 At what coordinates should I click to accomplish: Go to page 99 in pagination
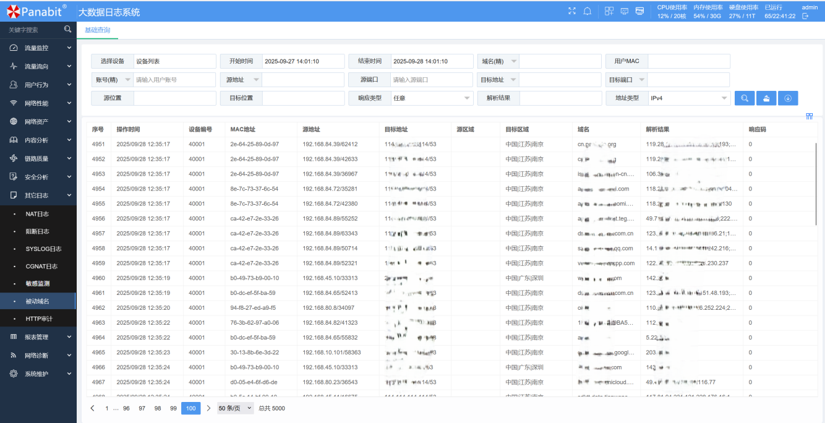coord(174,408)
